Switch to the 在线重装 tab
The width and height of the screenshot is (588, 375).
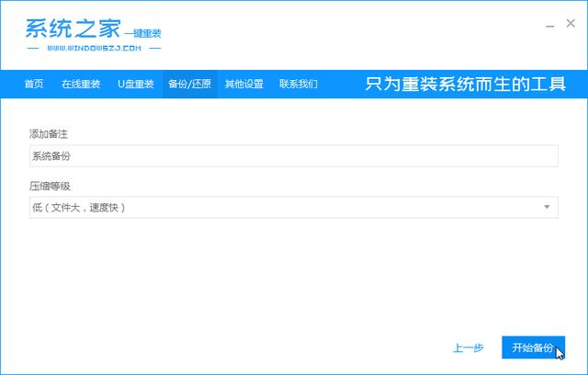click(80, 85)
